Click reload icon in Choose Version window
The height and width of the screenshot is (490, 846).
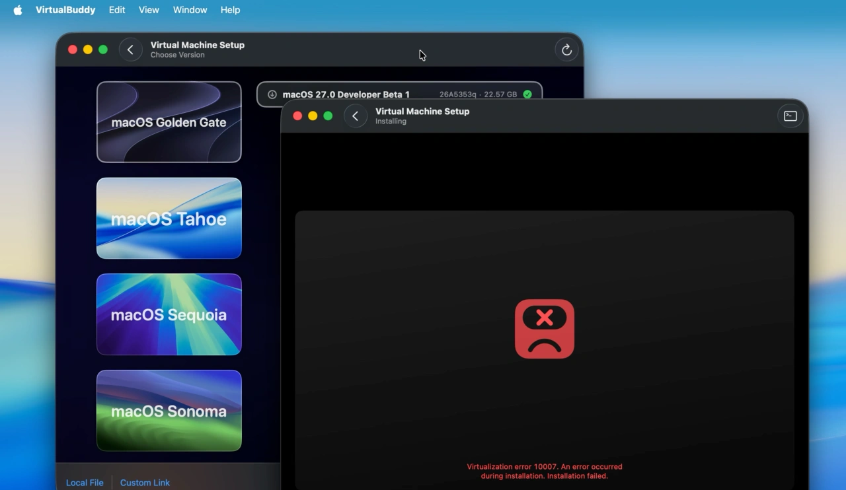566,50
